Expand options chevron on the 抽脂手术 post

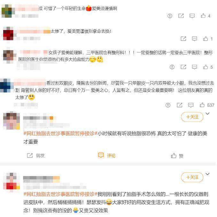[x=208, y=174]
